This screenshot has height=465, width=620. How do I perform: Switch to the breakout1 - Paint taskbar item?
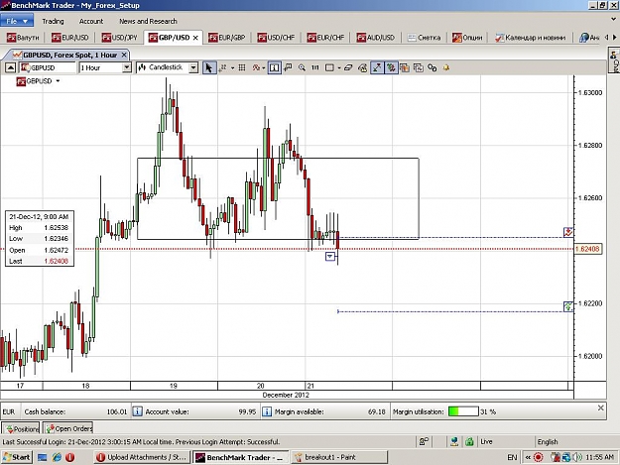point(339,457)
